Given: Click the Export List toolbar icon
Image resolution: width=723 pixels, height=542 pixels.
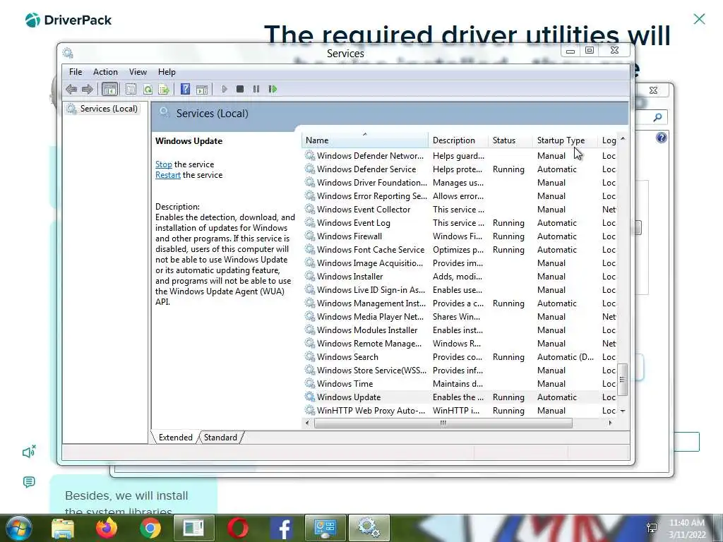Looking at the screenshot, I should click(164, 90).
